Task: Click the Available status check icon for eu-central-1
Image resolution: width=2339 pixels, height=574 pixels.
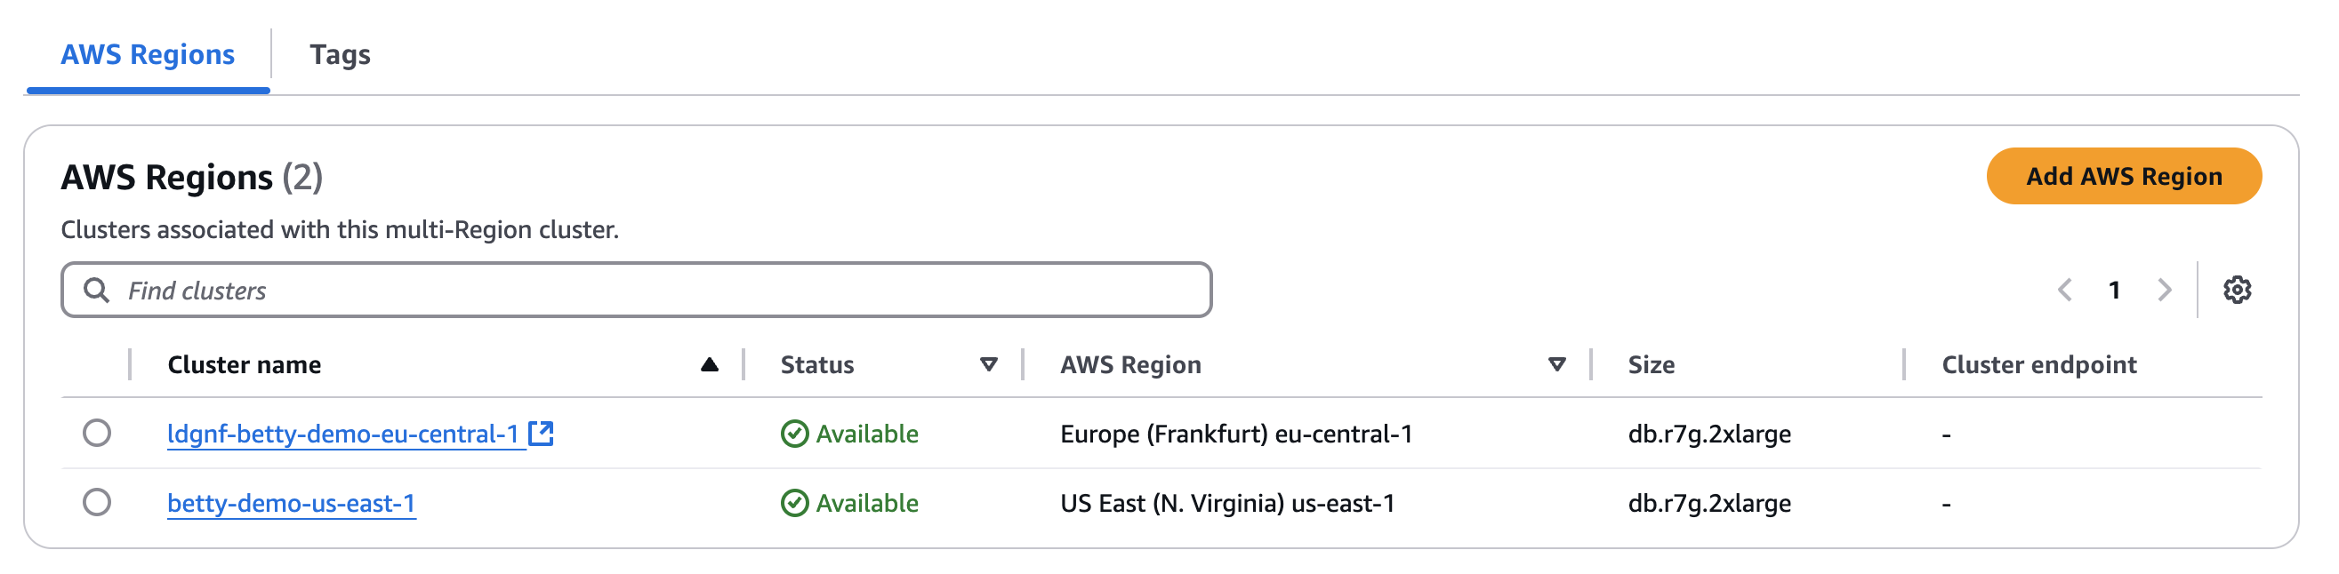Action: (x=793, y=434)
